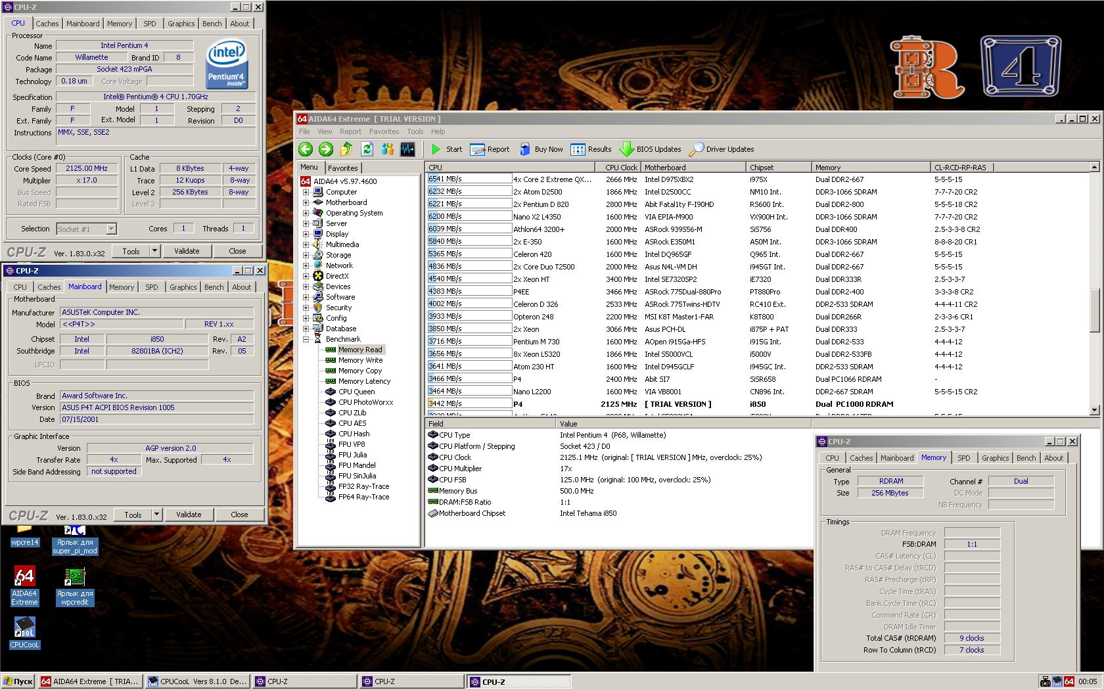The width and height of the screenshot is (1104, 690).
Task: Switch to AIDA64 Extreme taskbar button
Action: 90,681
